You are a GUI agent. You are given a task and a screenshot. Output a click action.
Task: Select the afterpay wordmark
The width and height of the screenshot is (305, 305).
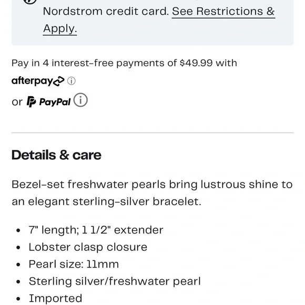tap(32, 81)
